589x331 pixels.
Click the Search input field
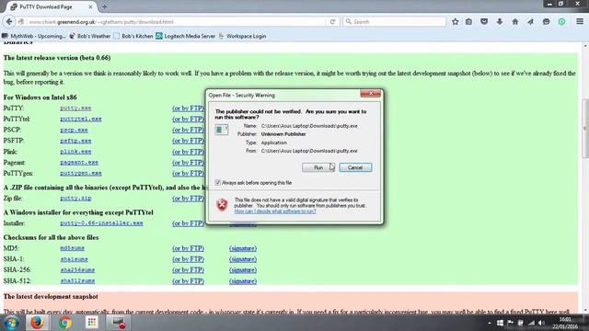pos(395,22)
